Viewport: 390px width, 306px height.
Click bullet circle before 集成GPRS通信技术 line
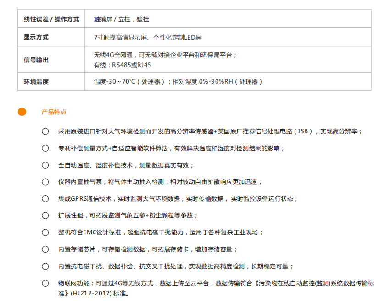pyautogui.click(x=45, y=199)
